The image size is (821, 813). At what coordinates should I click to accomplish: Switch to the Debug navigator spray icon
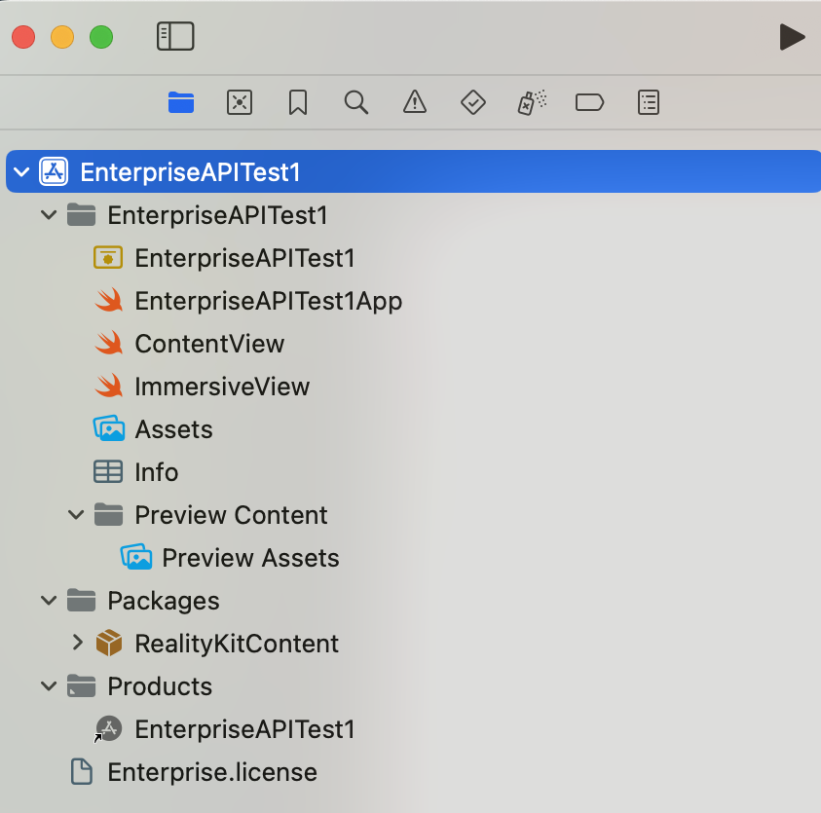532,101
